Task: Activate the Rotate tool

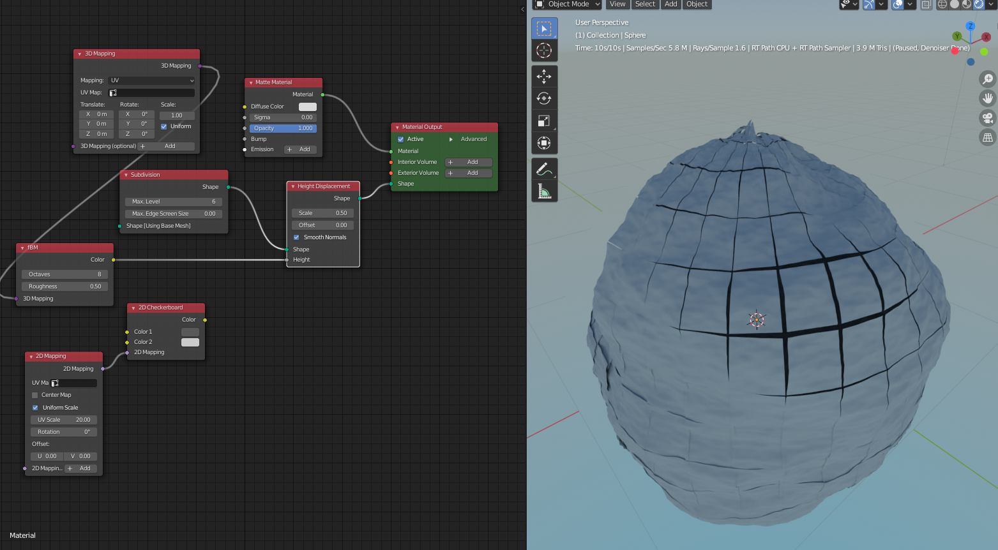Action: [544, 98]
